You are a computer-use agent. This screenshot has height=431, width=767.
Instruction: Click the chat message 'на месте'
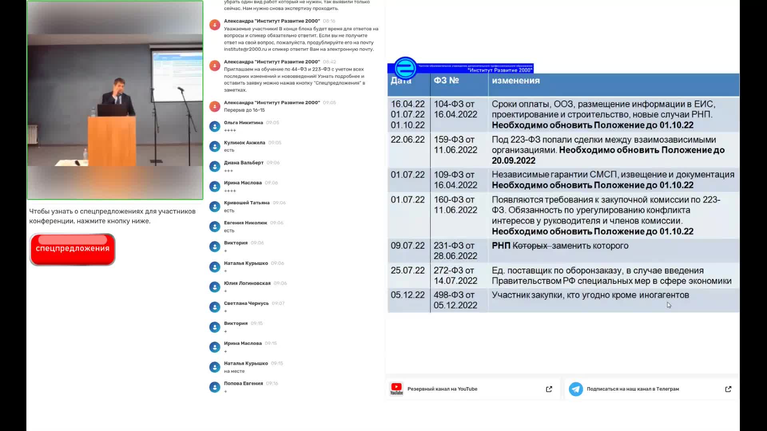click(x=234, y=371)
